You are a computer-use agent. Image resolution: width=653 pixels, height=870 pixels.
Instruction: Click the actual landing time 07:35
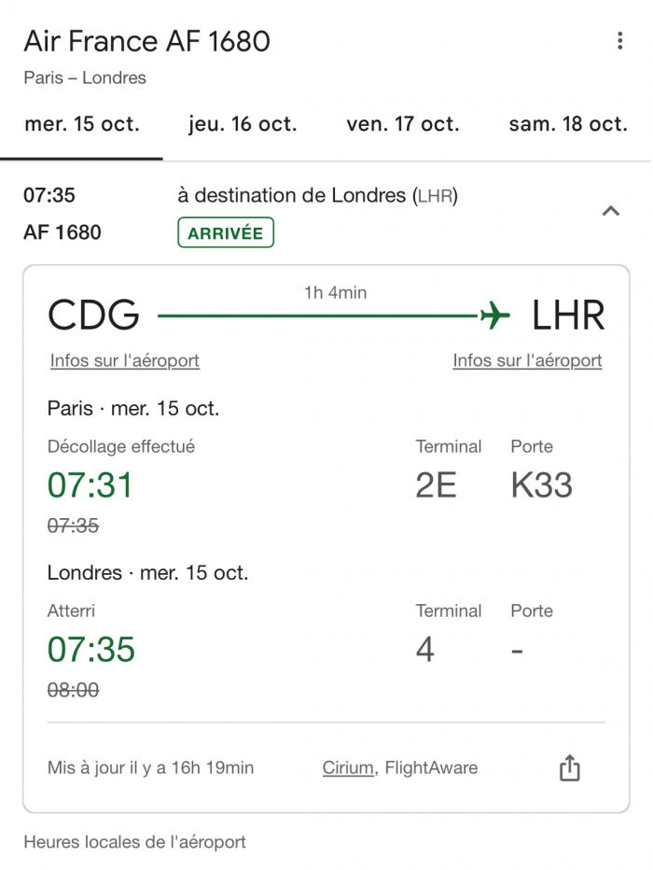(x=91, y=650)
